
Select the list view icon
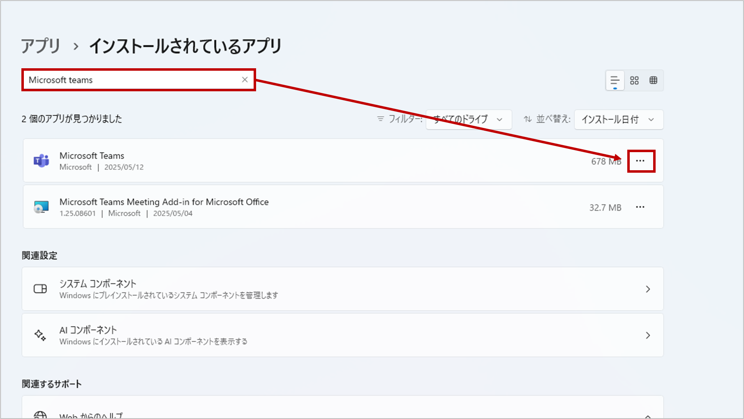point(615,80)
